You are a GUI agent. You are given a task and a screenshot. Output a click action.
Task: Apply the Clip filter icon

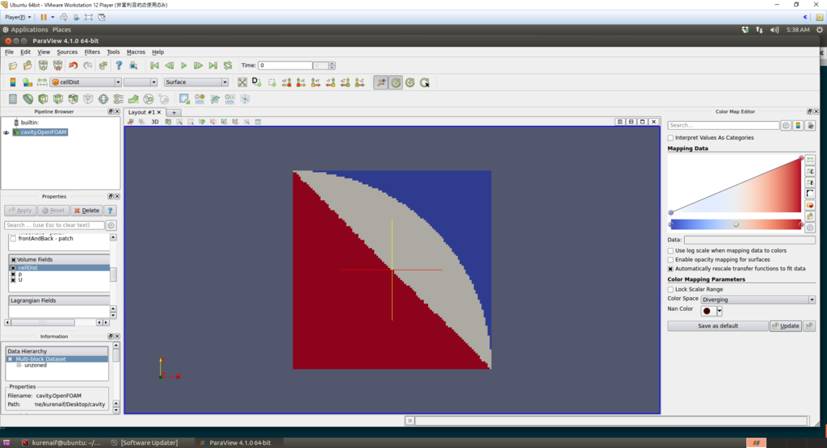43,99
